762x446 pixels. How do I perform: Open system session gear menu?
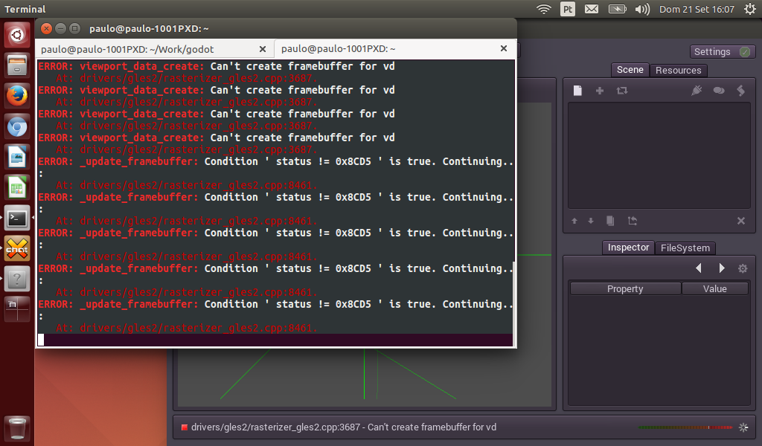pyautogui.click(x=750, y=9)
